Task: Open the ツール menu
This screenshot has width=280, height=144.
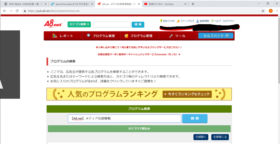Action: [177, 36]
